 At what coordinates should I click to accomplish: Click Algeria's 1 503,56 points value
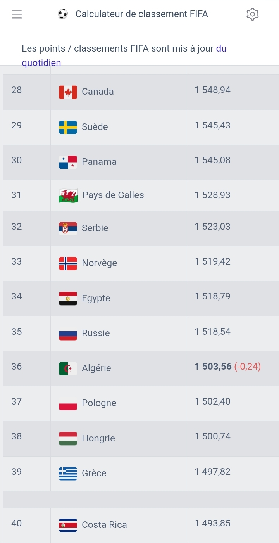coord(213,367)
